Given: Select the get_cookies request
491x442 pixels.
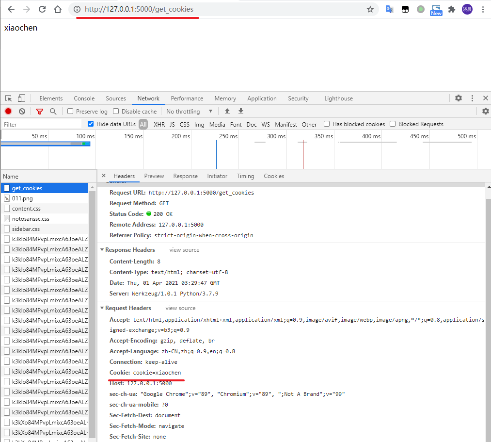Looking at the screenshot, I should tap(45, 188).
